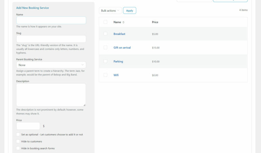Click the Apply button

click(x=130, y=10)
